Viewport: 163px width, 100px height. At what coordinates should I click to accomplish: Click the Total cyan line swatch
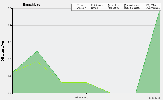click(x=74, y=5)
